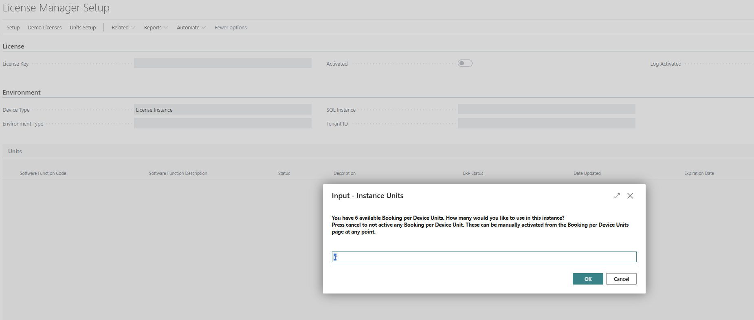Close the Input - Instance Units dialog
This screenshot has width=754, height=320.
630,196
